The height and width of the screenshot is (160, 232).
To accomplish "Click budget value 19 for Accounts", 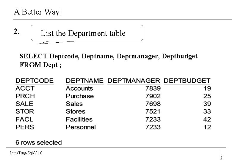I will pos(207,88).
